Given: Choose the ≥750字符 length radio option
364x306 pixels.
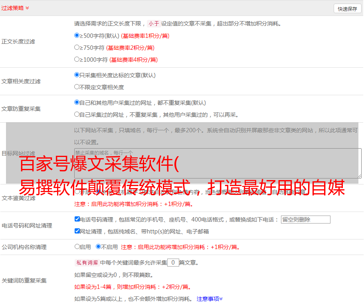Looking at the screenshot, I should point(77,47).
